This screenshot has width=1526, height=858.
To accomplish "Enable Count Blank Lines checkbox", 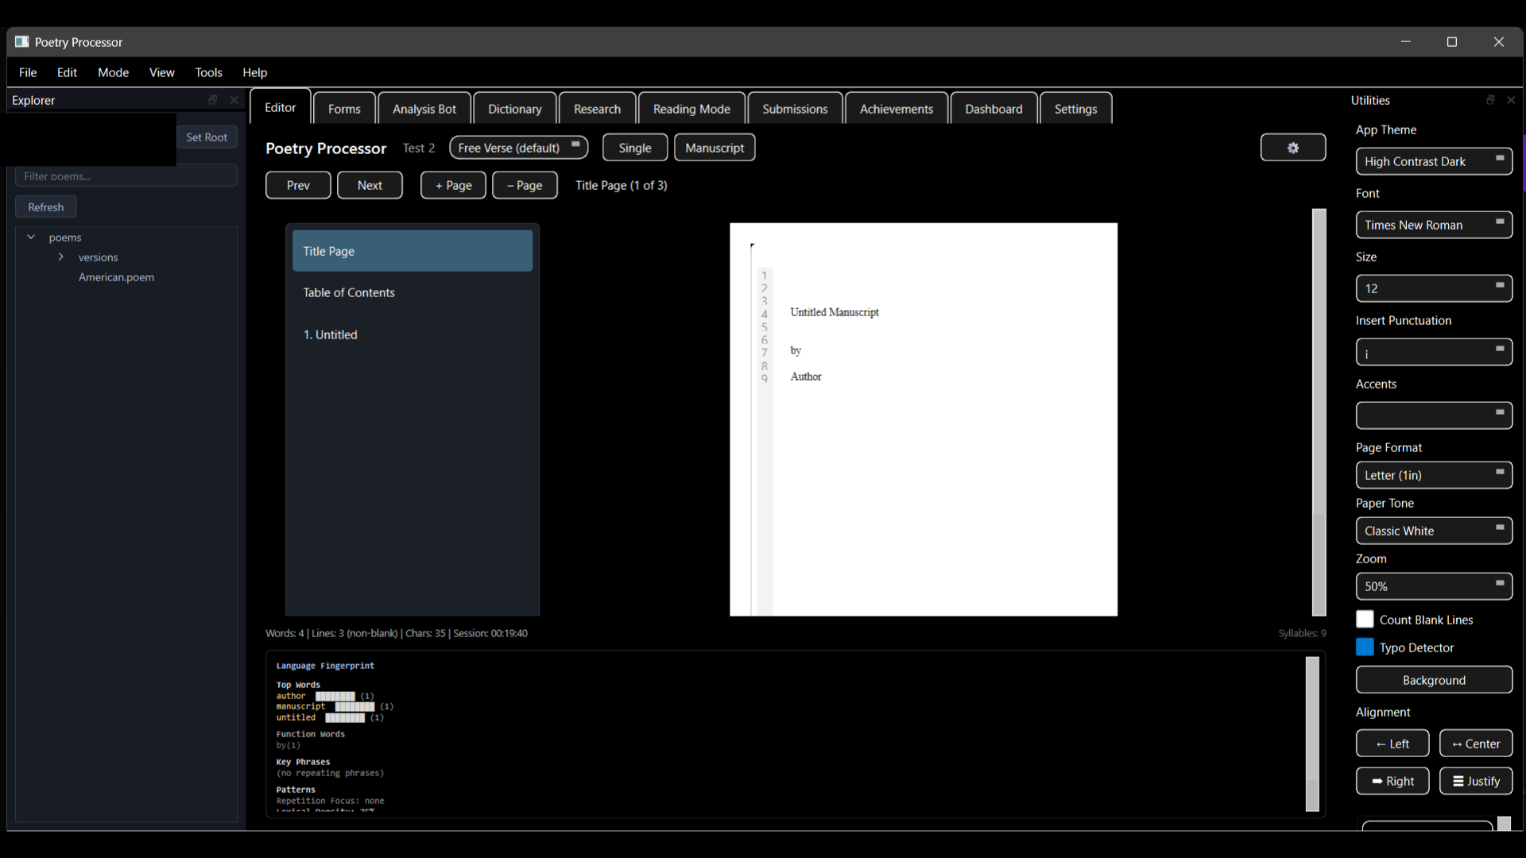I will 1365,620.
